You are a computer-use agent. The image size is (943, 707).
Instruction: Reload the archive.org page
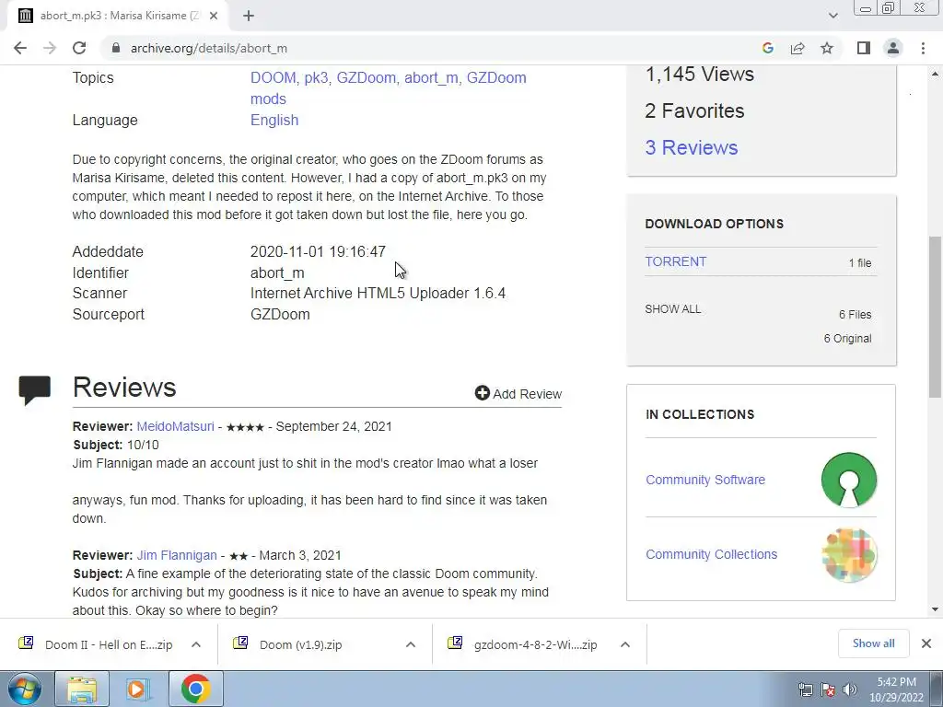(x=79, y=48)
